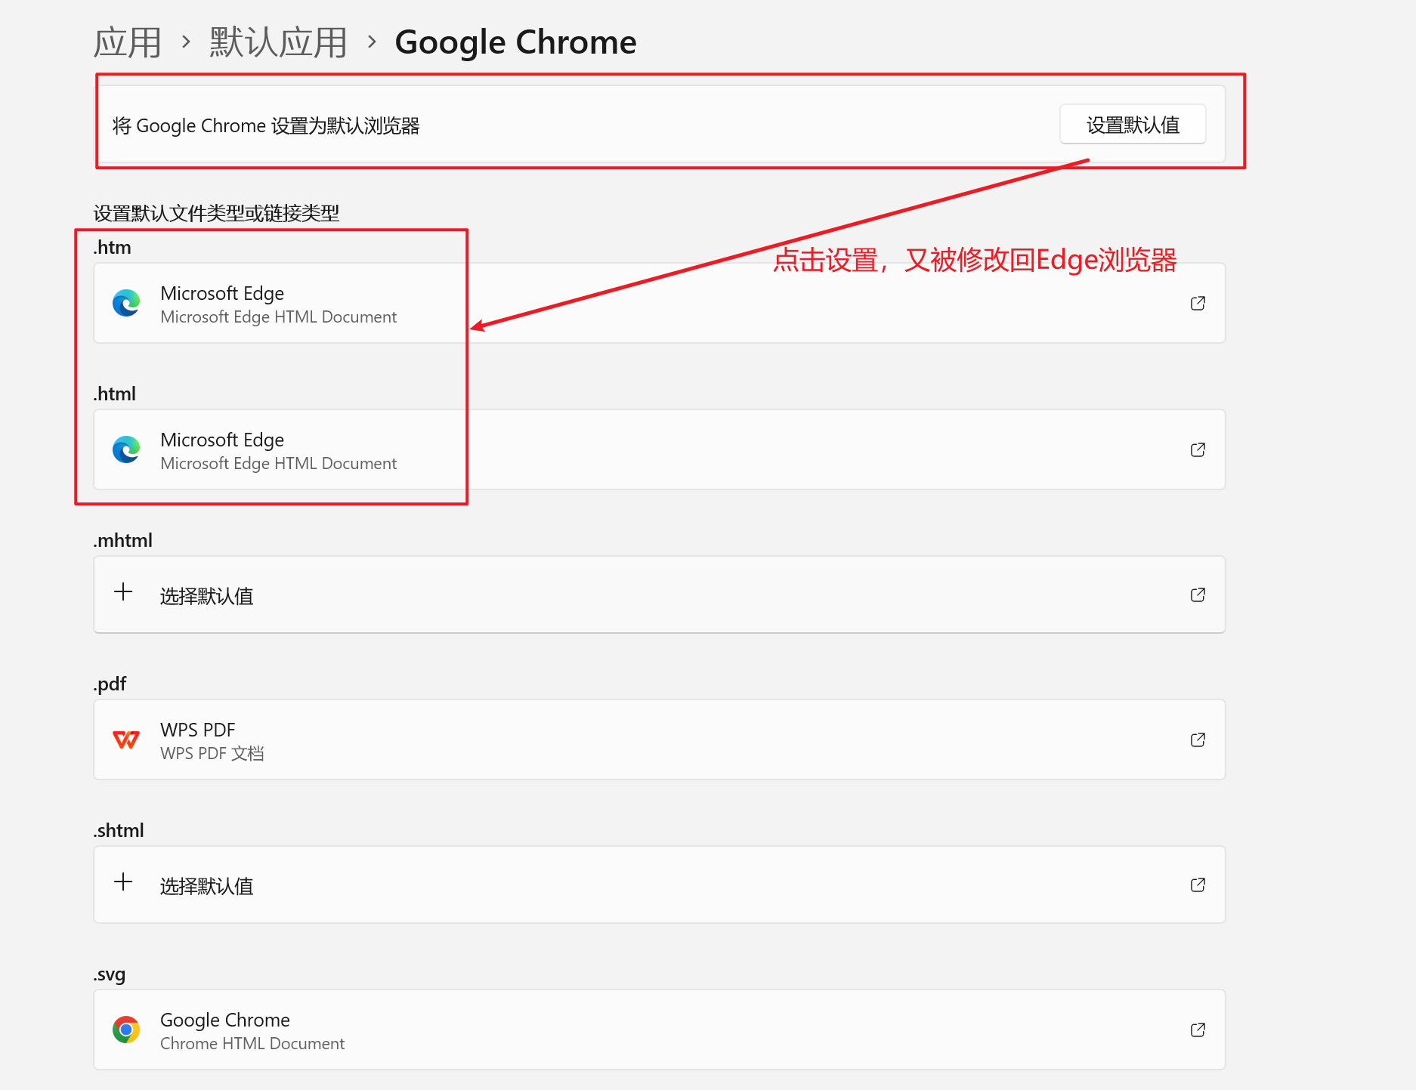
Task: Click the chevron after 应用 breadcrumb
Action: 186,42
